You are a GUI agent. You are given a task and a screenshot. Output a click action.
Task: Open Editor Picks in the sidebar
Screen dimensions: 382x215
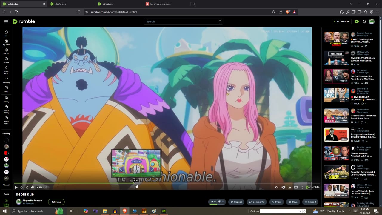coord(6,70)
